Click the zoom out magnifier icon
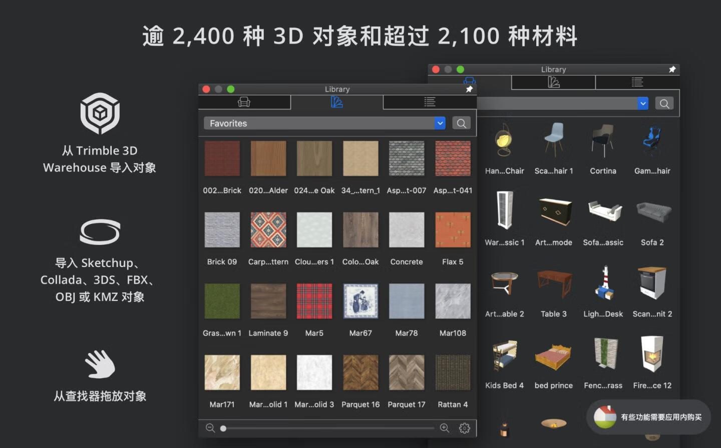Image resolution: width=721 pixels, height=448 pixels. (210, 428)
